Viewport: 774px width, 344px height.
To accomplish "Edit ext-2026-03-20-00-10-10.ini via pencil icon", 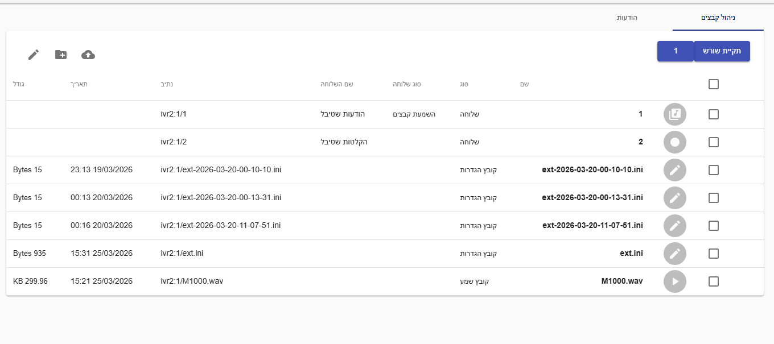I will (674, 170).
